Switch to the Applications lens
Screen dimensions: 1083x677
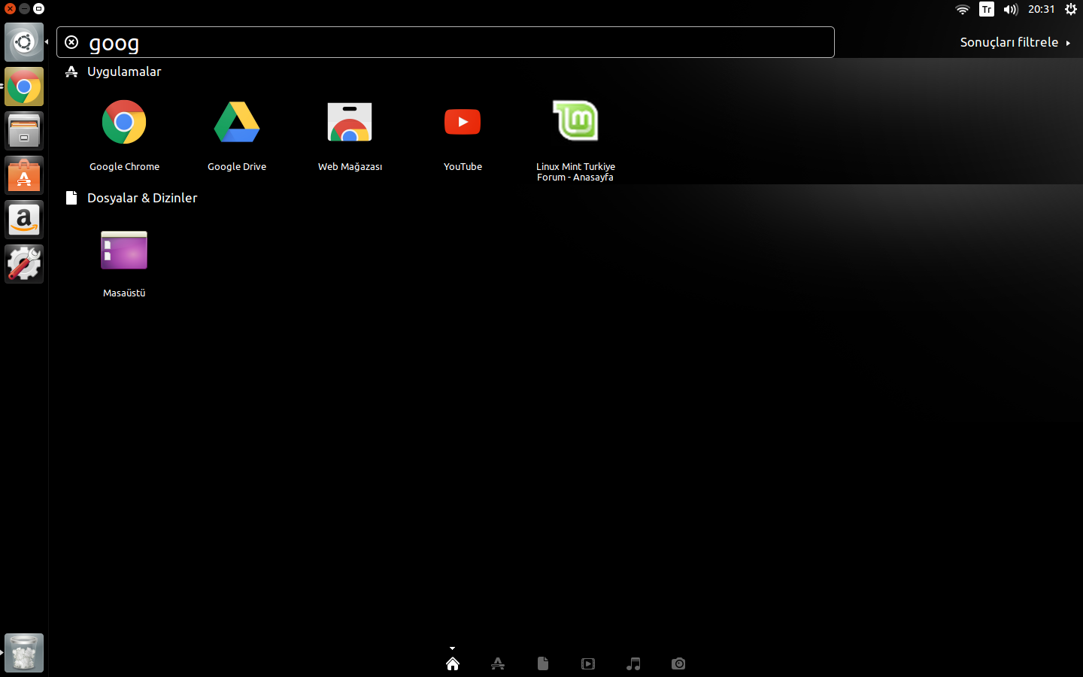point(498,663)
